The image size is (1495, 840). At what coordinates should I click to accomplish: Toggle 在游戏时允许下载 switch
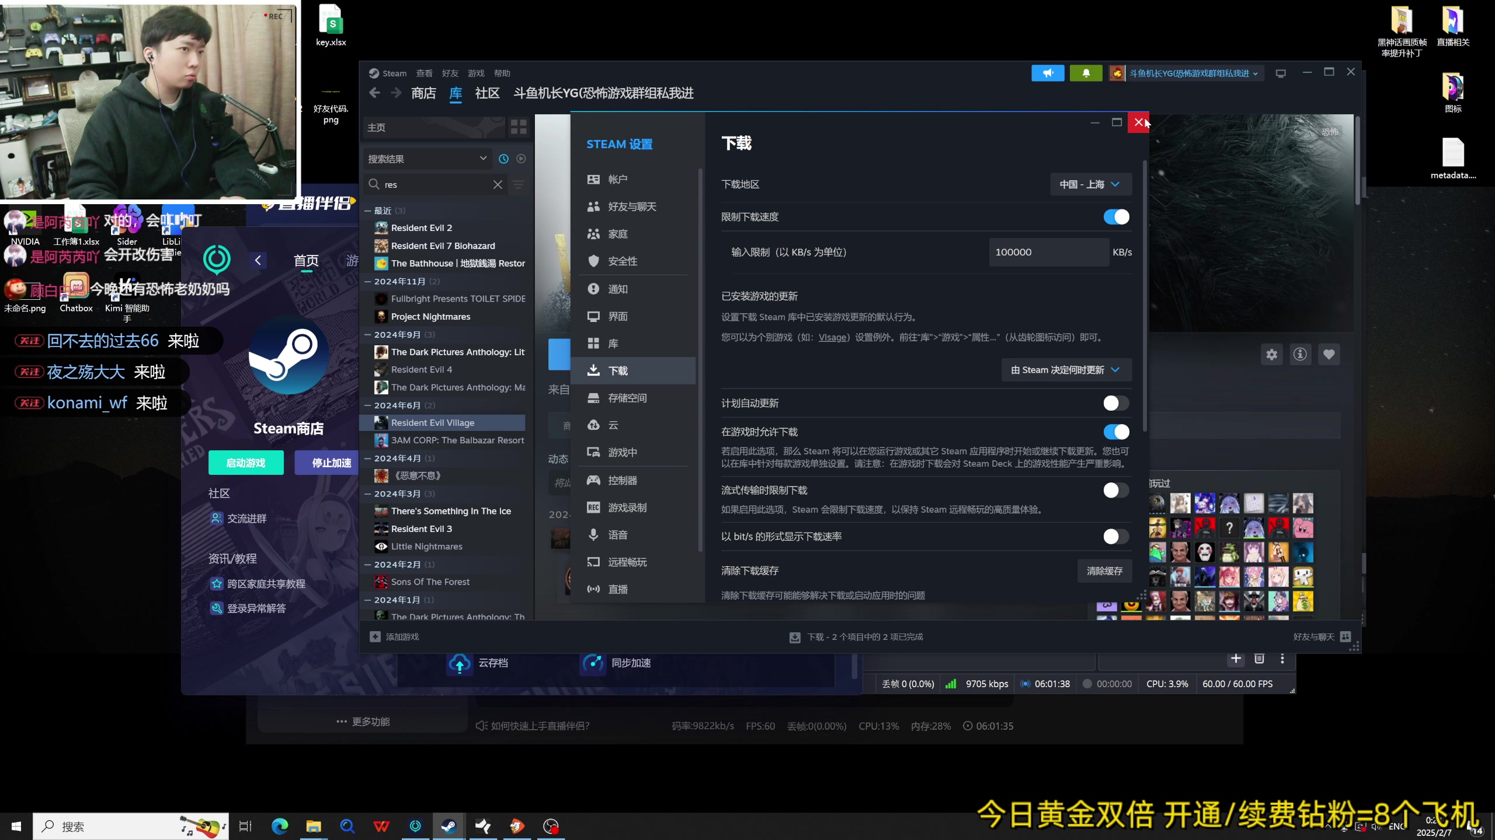1116,432
